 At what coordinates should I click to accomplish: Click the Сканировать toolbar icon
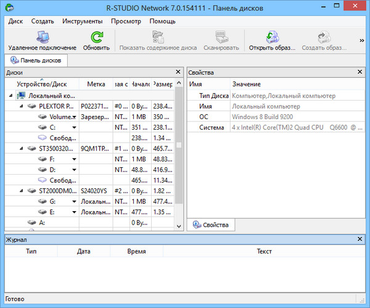(221, 37)
